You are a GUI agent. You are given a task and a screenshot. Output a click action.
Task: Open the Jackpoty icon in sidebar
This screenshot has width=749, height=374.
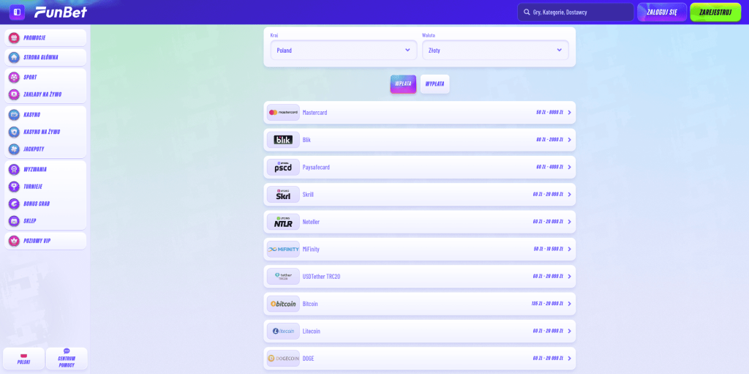(x=14, y=149)
